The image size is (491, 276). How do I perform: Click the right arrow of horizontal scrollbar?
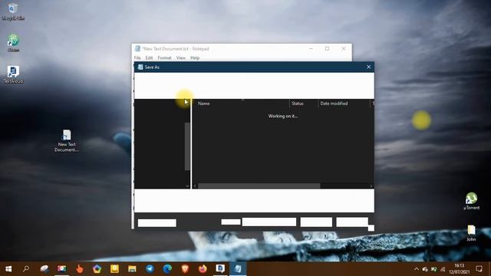click(x=371, y=186)
